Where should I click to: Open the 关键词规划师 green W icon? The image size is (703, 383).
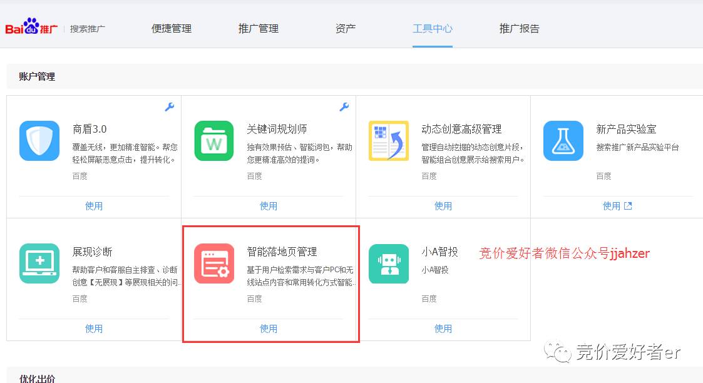point(214,141)
